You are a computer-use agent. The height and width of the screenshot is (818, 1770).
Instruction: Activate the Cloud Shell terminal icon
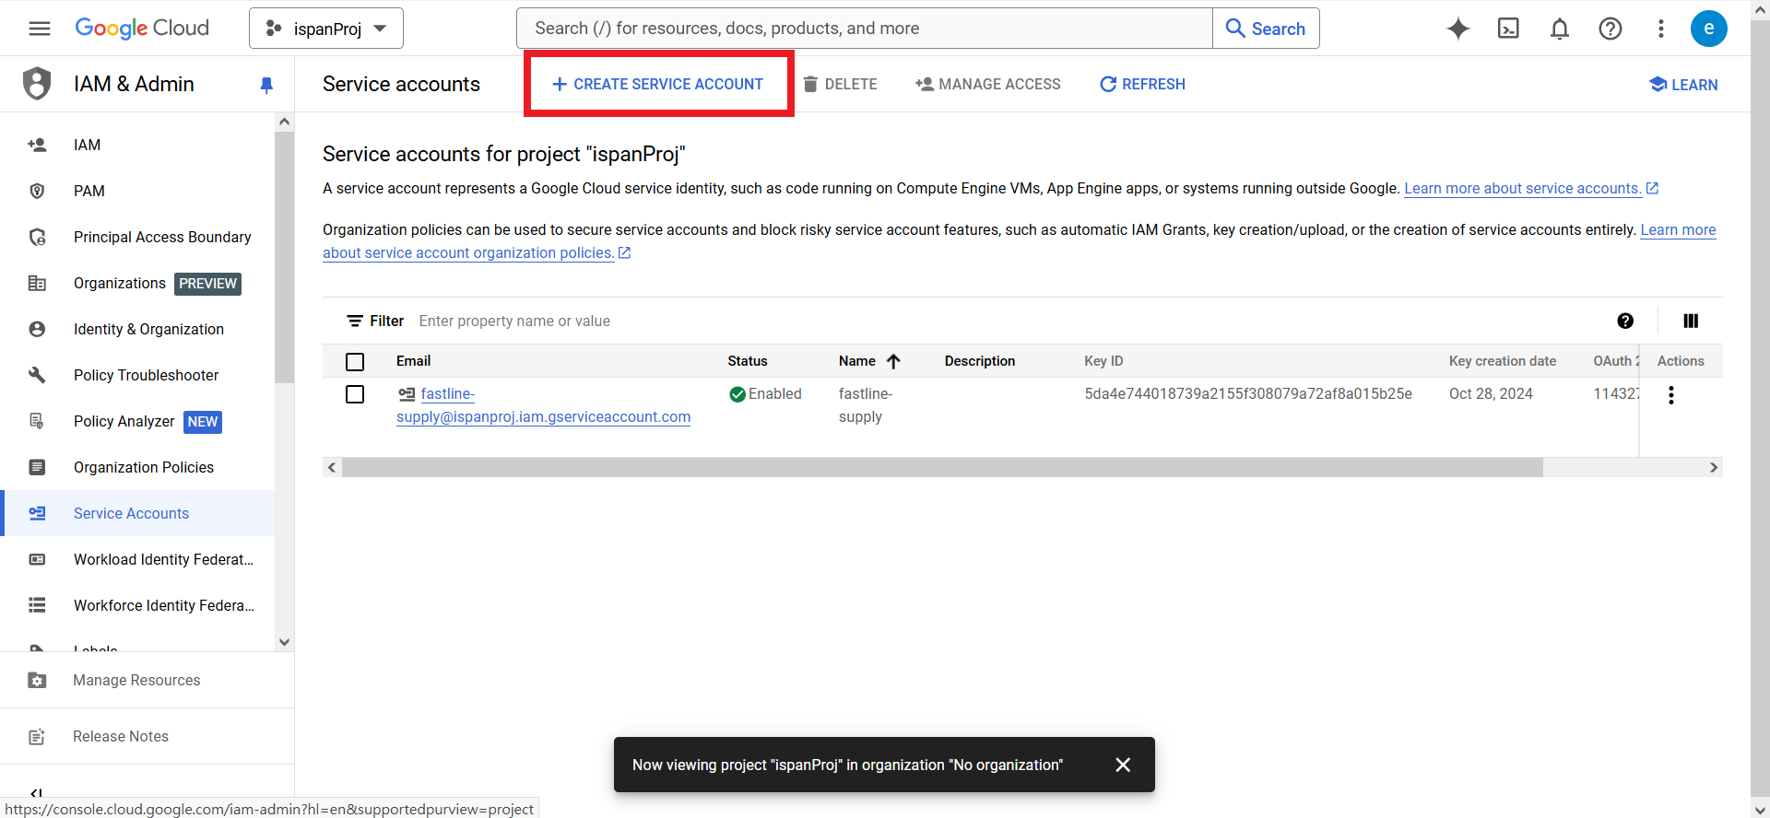1509,29
